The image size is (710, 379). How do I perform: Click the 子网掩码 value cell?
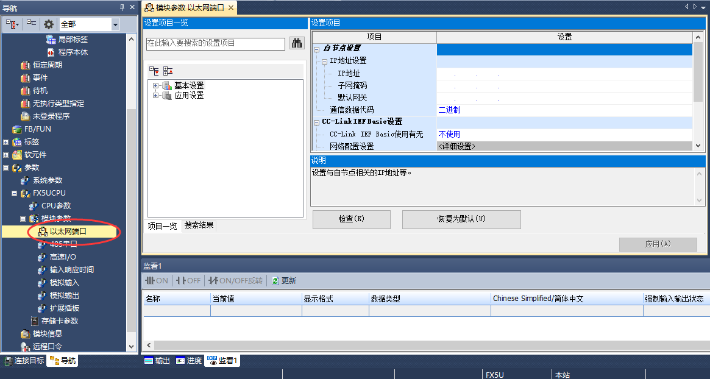(x=564, y=85)
